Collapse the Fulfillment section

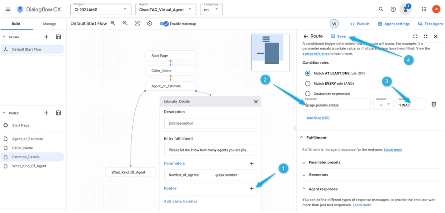coord(302,138)
